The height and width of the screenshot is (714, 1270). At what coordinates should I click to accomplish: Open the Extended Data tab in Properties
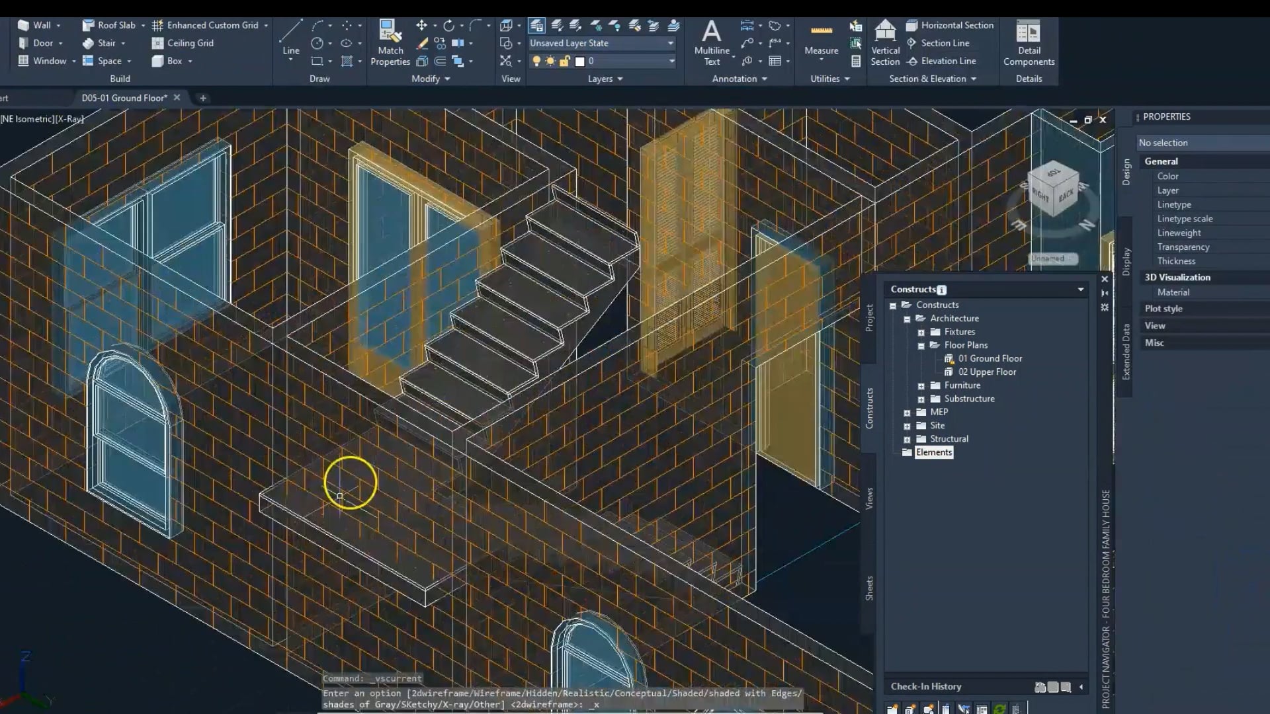1126,352
